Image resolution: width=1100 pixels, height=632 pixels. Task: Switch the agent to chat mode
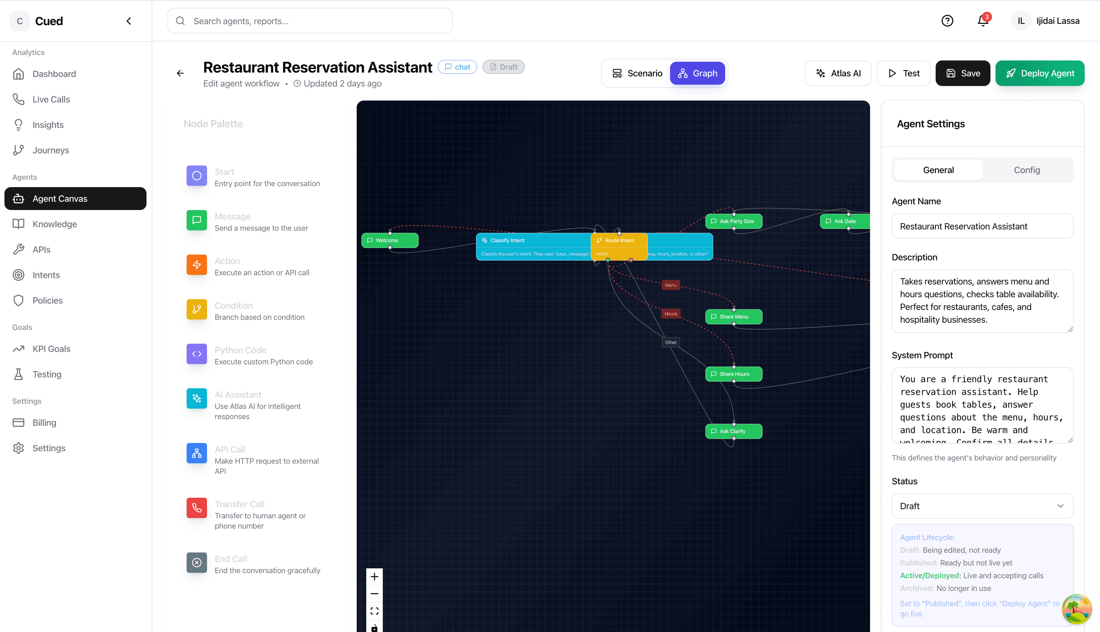pos(457,67)
